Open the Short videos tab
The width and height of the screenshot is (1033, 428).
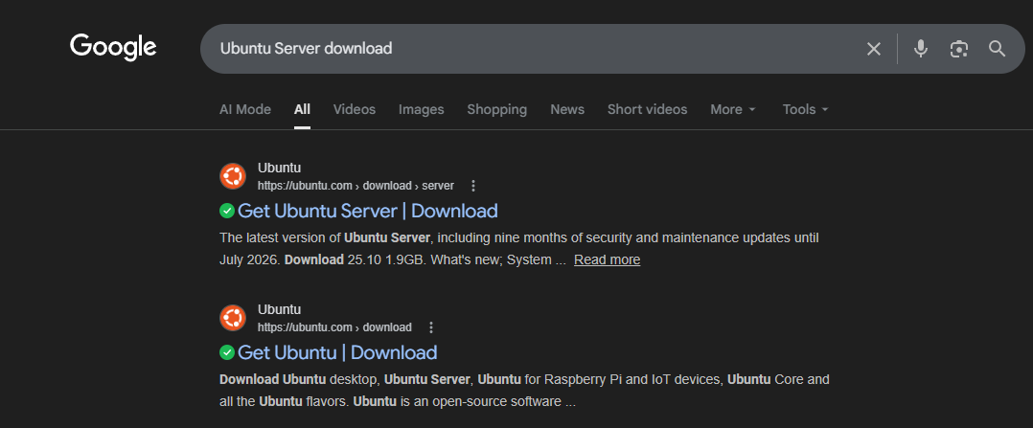[x=647, y=109]
